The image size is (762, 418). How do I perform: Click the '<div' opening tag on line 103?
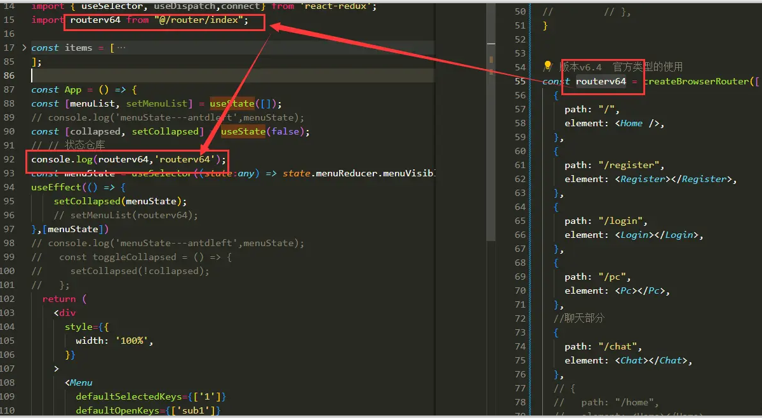[x=64, y=313]
